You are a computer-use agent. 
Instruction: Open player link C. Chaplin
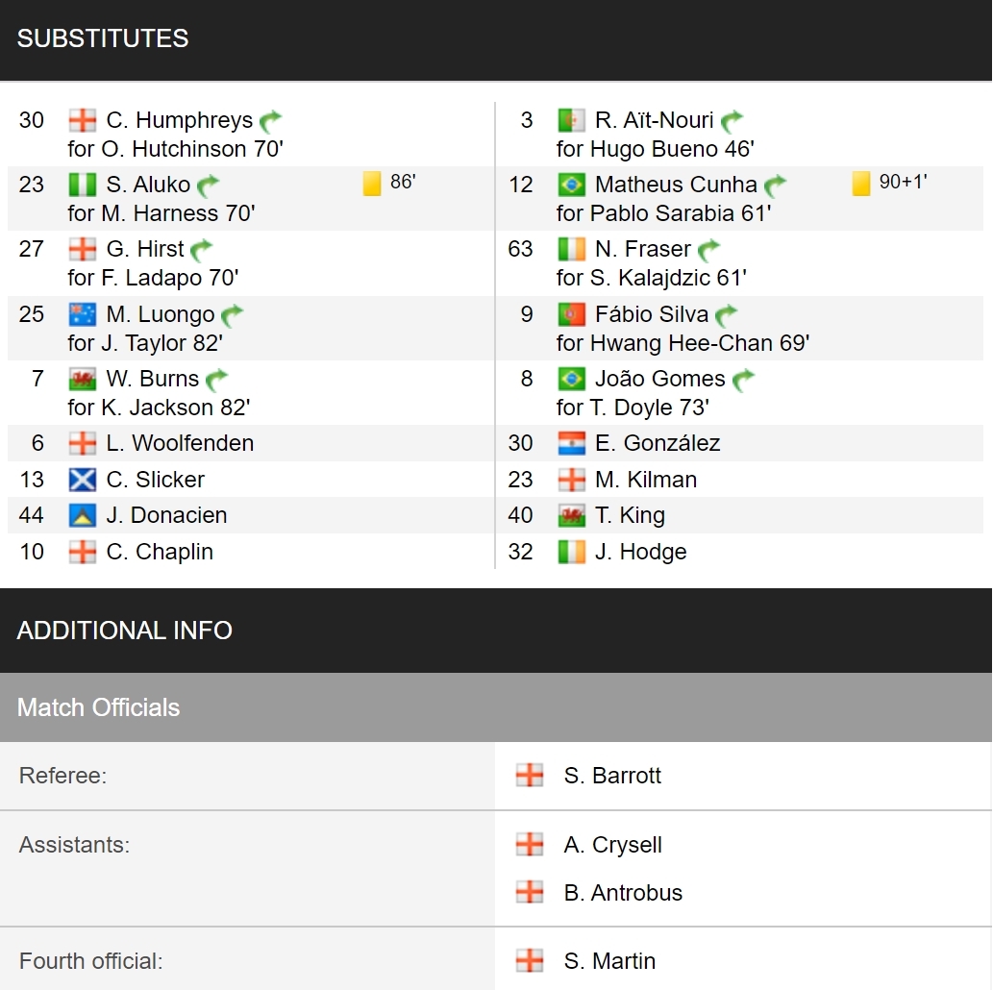point(160,552)
